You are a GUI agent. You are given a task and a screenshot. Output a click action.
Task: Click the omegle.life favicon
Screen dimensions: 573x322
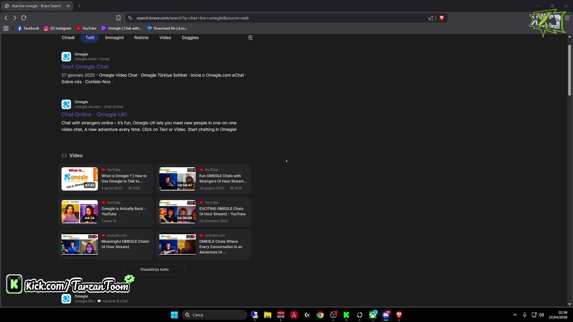(x=66, y=299)
